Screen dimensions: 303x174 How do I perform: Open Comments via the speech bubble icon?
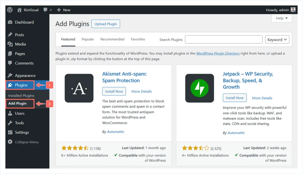[10, 63]
